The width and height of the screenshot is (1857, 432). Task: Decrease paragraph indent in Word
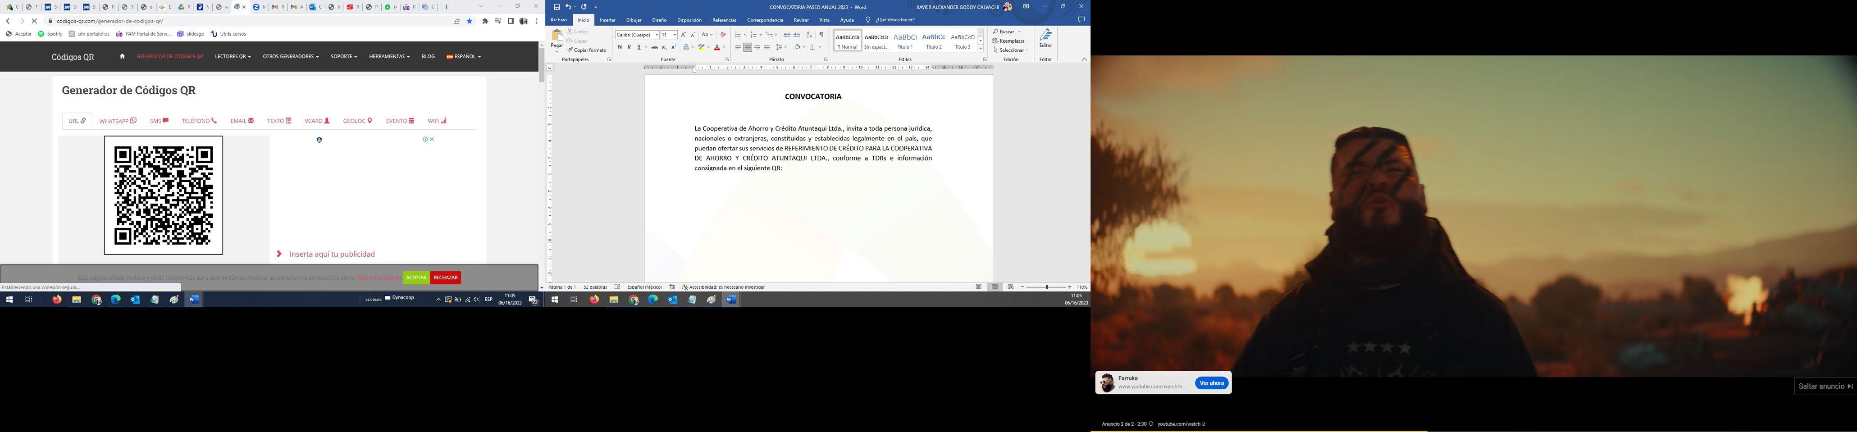(x=786, y=35)
